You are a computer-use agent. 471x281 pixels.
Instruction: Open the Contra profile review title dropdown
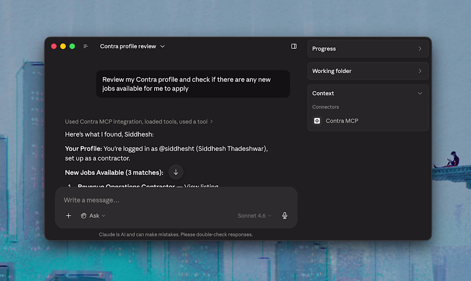(x=132, y=46)
